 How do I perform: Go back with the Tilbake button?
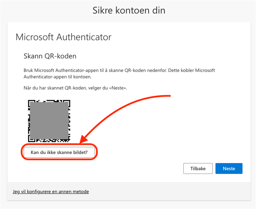point(198,168)
